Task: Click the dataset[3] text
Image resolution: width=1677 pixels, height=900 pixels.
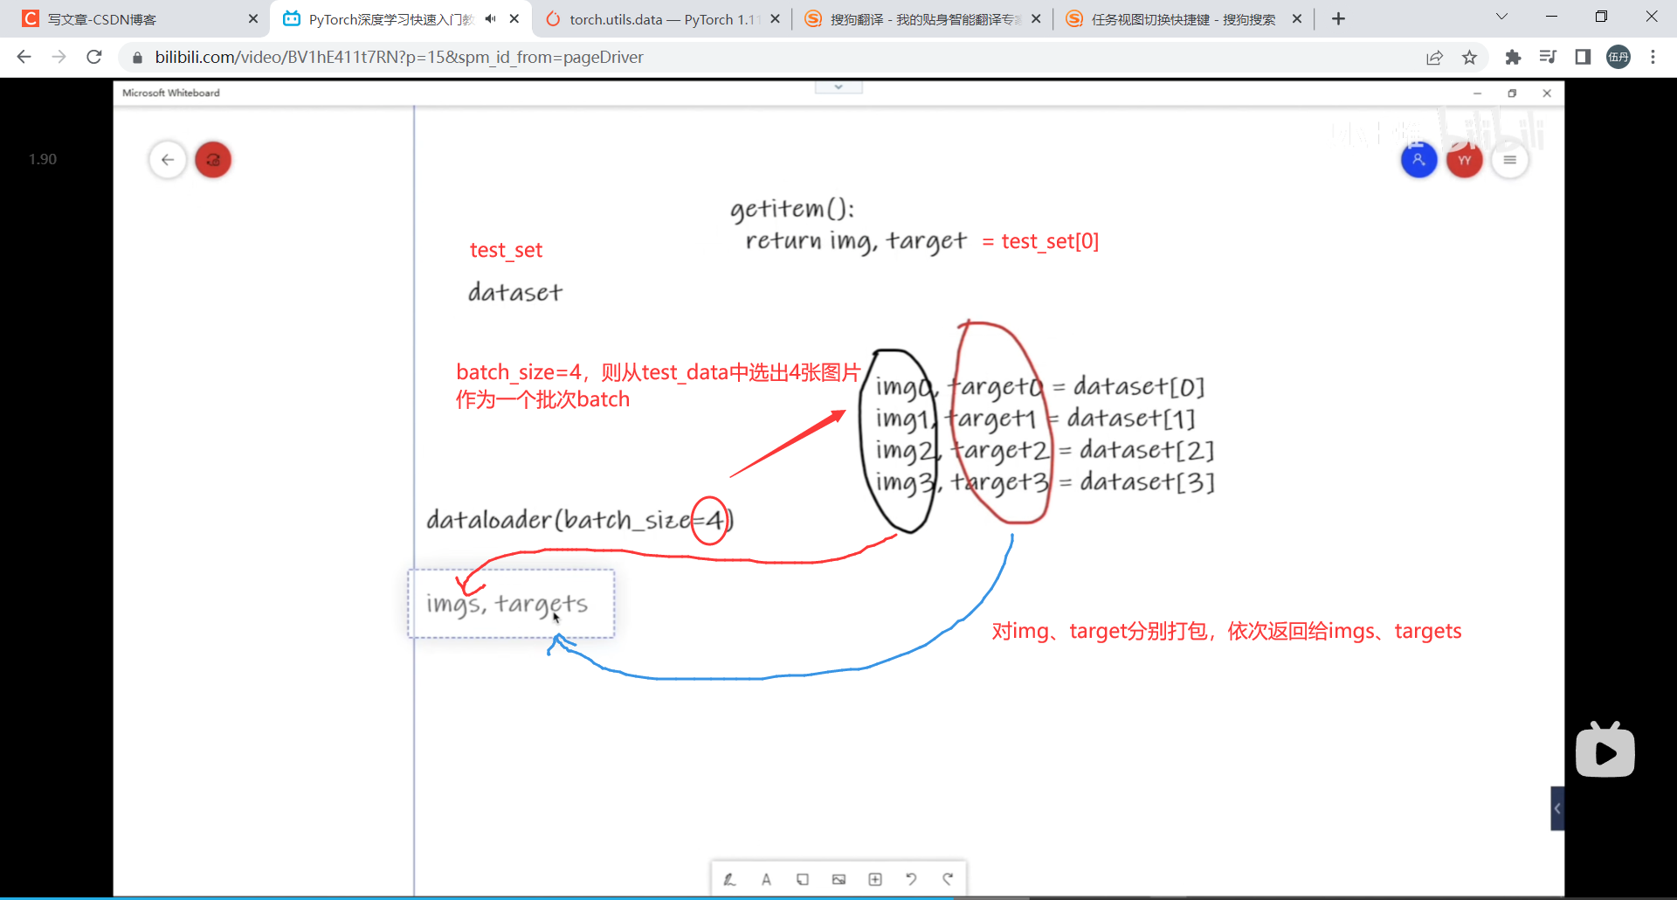Action: (x=1147, y=481)
